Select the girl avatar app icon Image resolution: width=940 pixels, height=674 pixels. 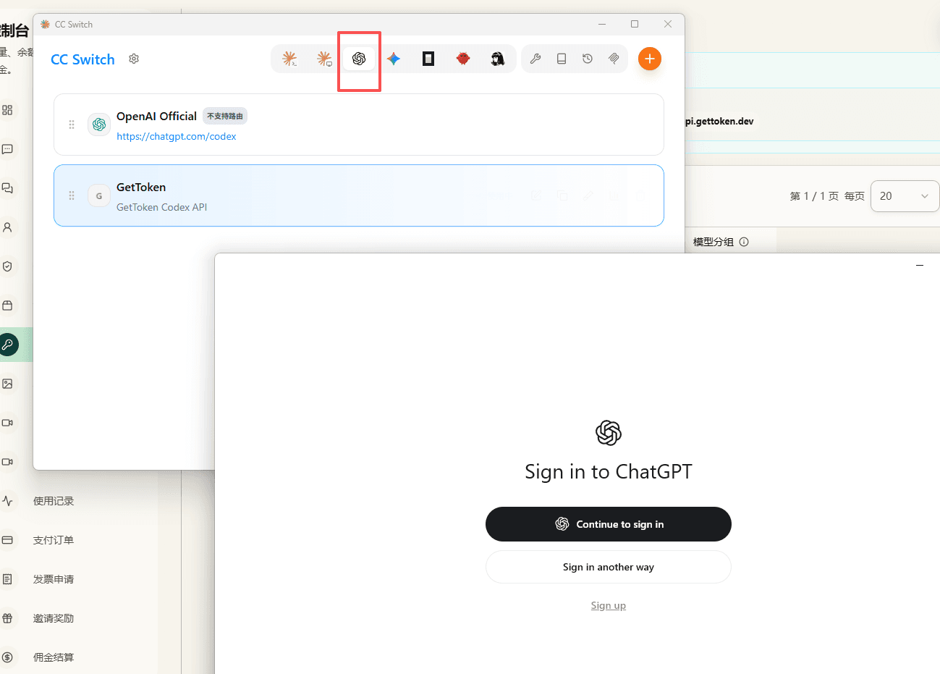[498, 59]
